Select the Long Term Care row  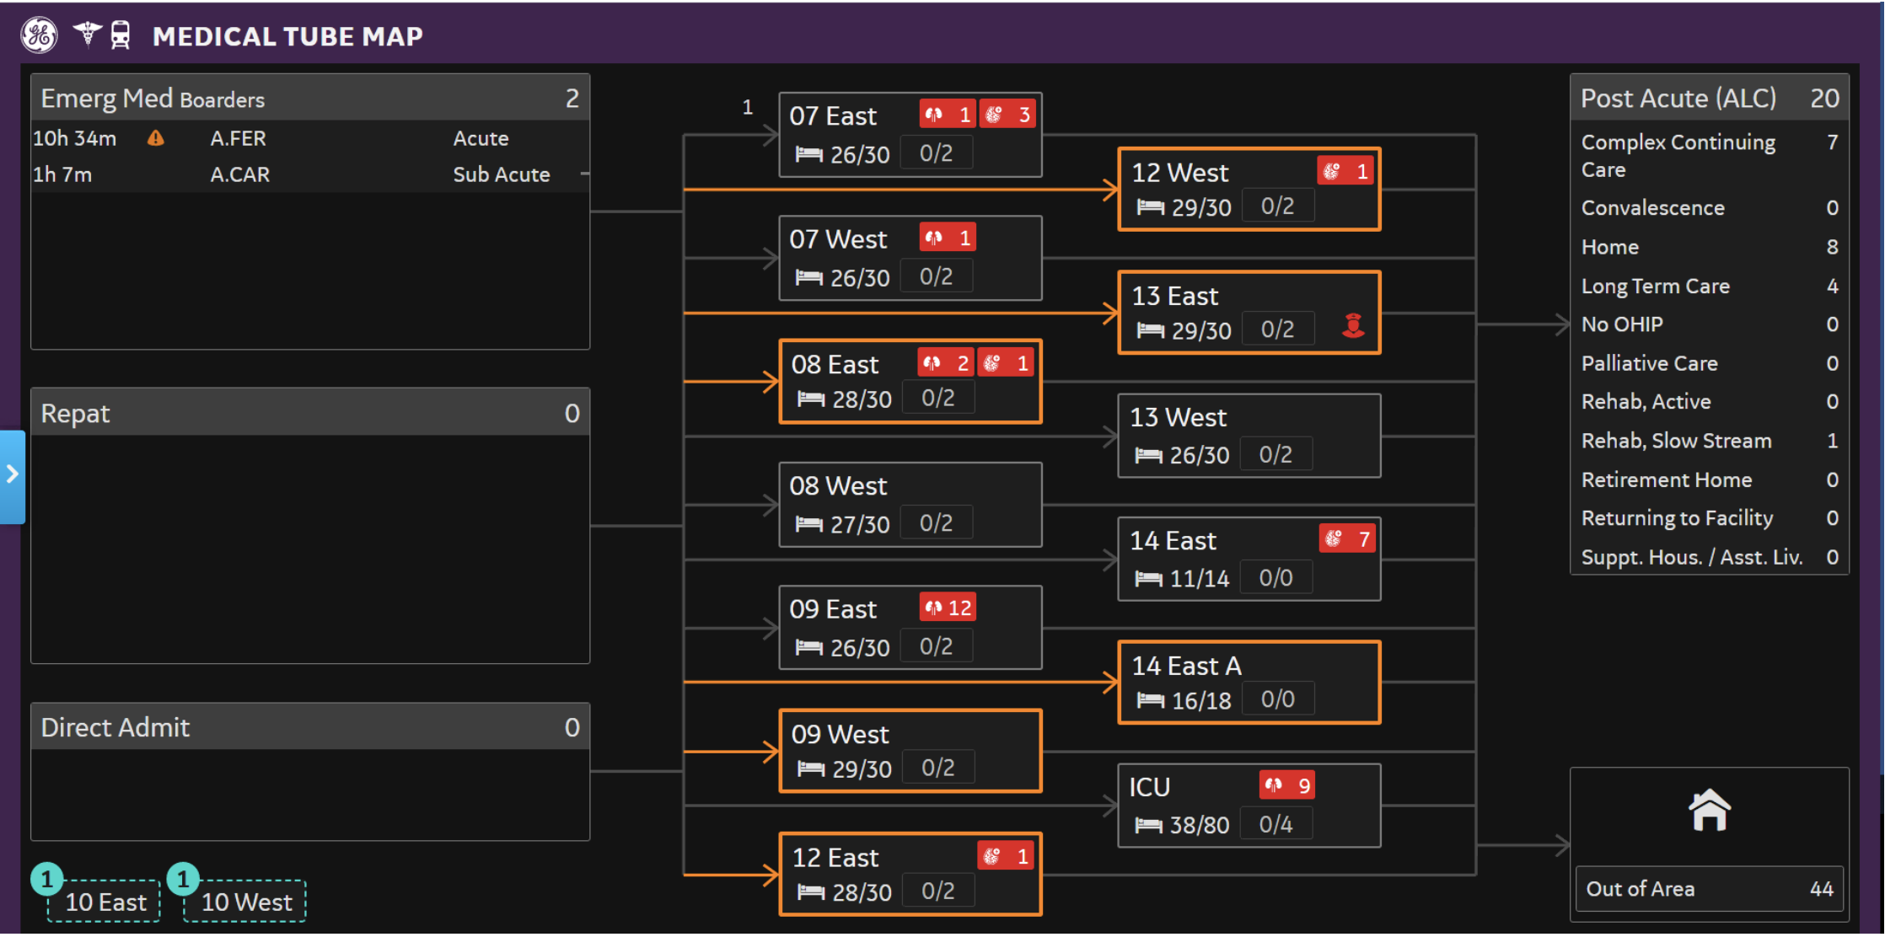click(1709, 286)
